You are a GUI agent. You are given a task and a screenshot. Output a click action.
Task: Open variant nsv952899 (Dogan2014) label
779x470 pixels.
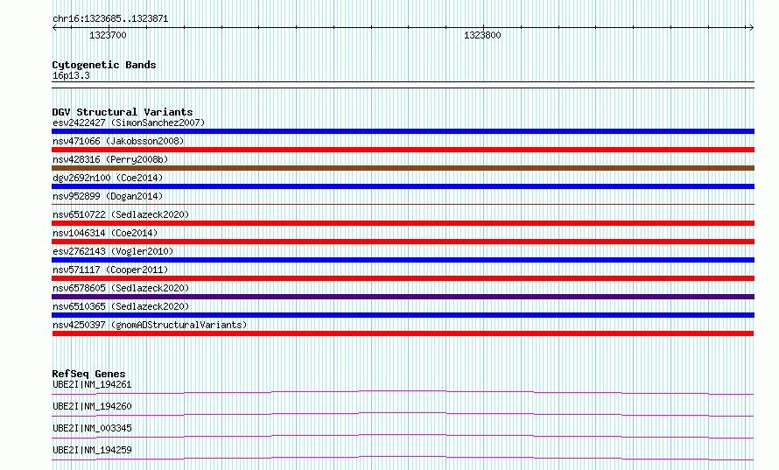pos(108,196)
